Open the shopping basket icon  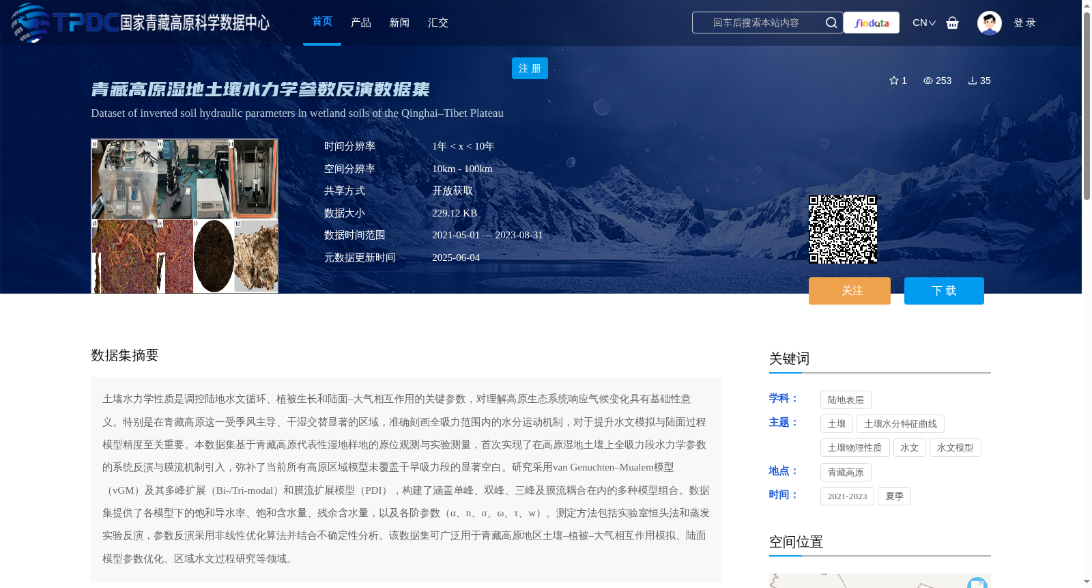pos(952,23)
